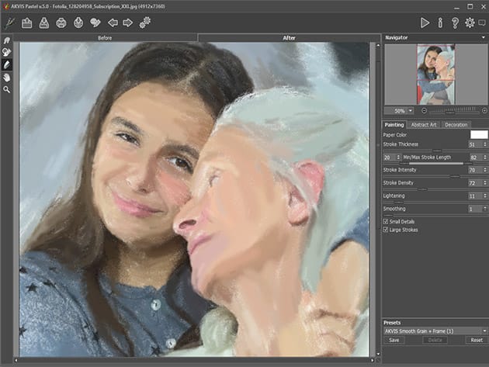Run processing with the play button
489x367 pixels.
425,23
